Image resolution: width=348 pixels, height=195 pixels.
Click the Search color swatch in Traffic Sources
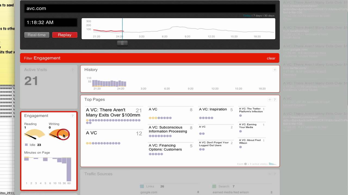pyautogui.click(x=214, y=186)
